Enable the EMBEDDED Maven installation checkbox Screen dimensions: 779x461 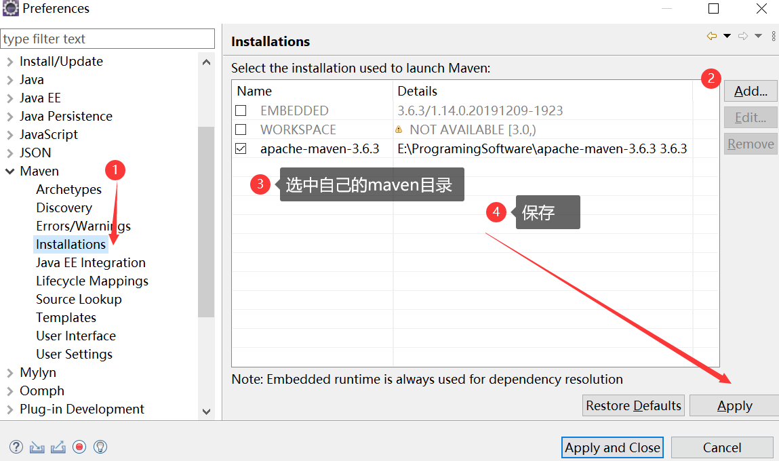(x=241, y=111)
